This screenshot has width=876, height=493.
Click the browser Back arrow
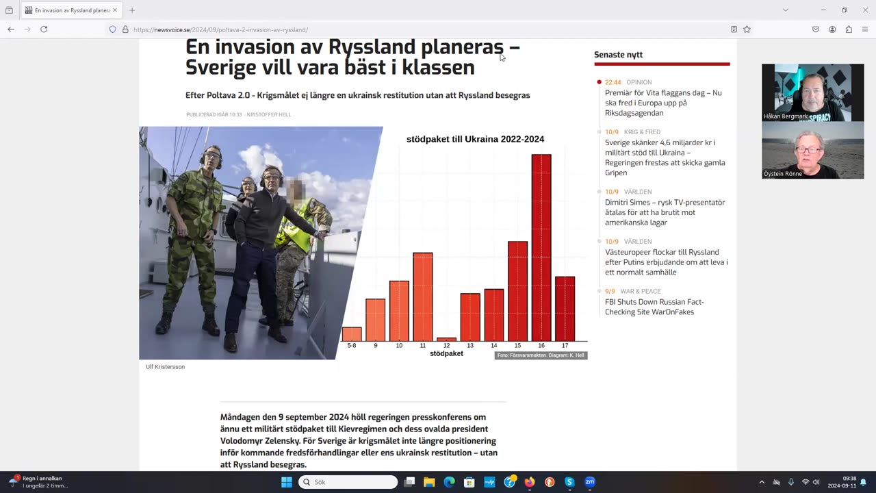[11, 29]
